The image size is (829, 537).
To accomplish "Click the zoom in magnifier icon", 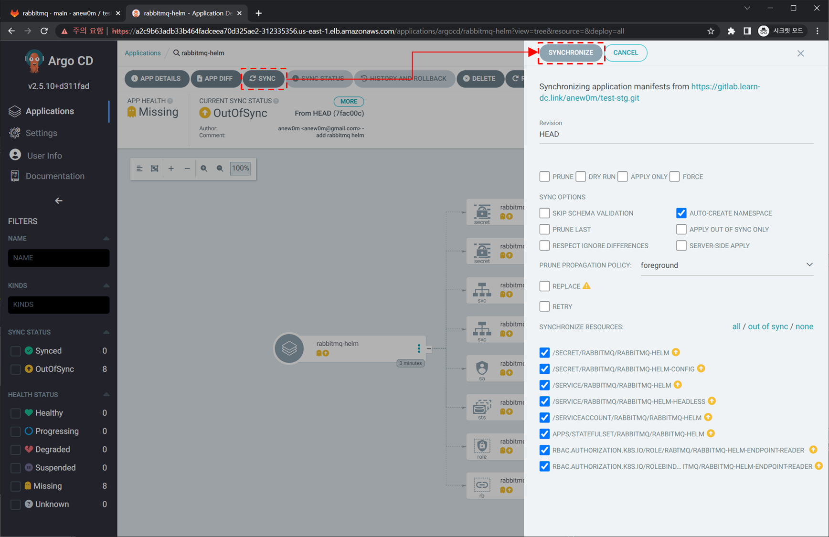I will 204,168.
